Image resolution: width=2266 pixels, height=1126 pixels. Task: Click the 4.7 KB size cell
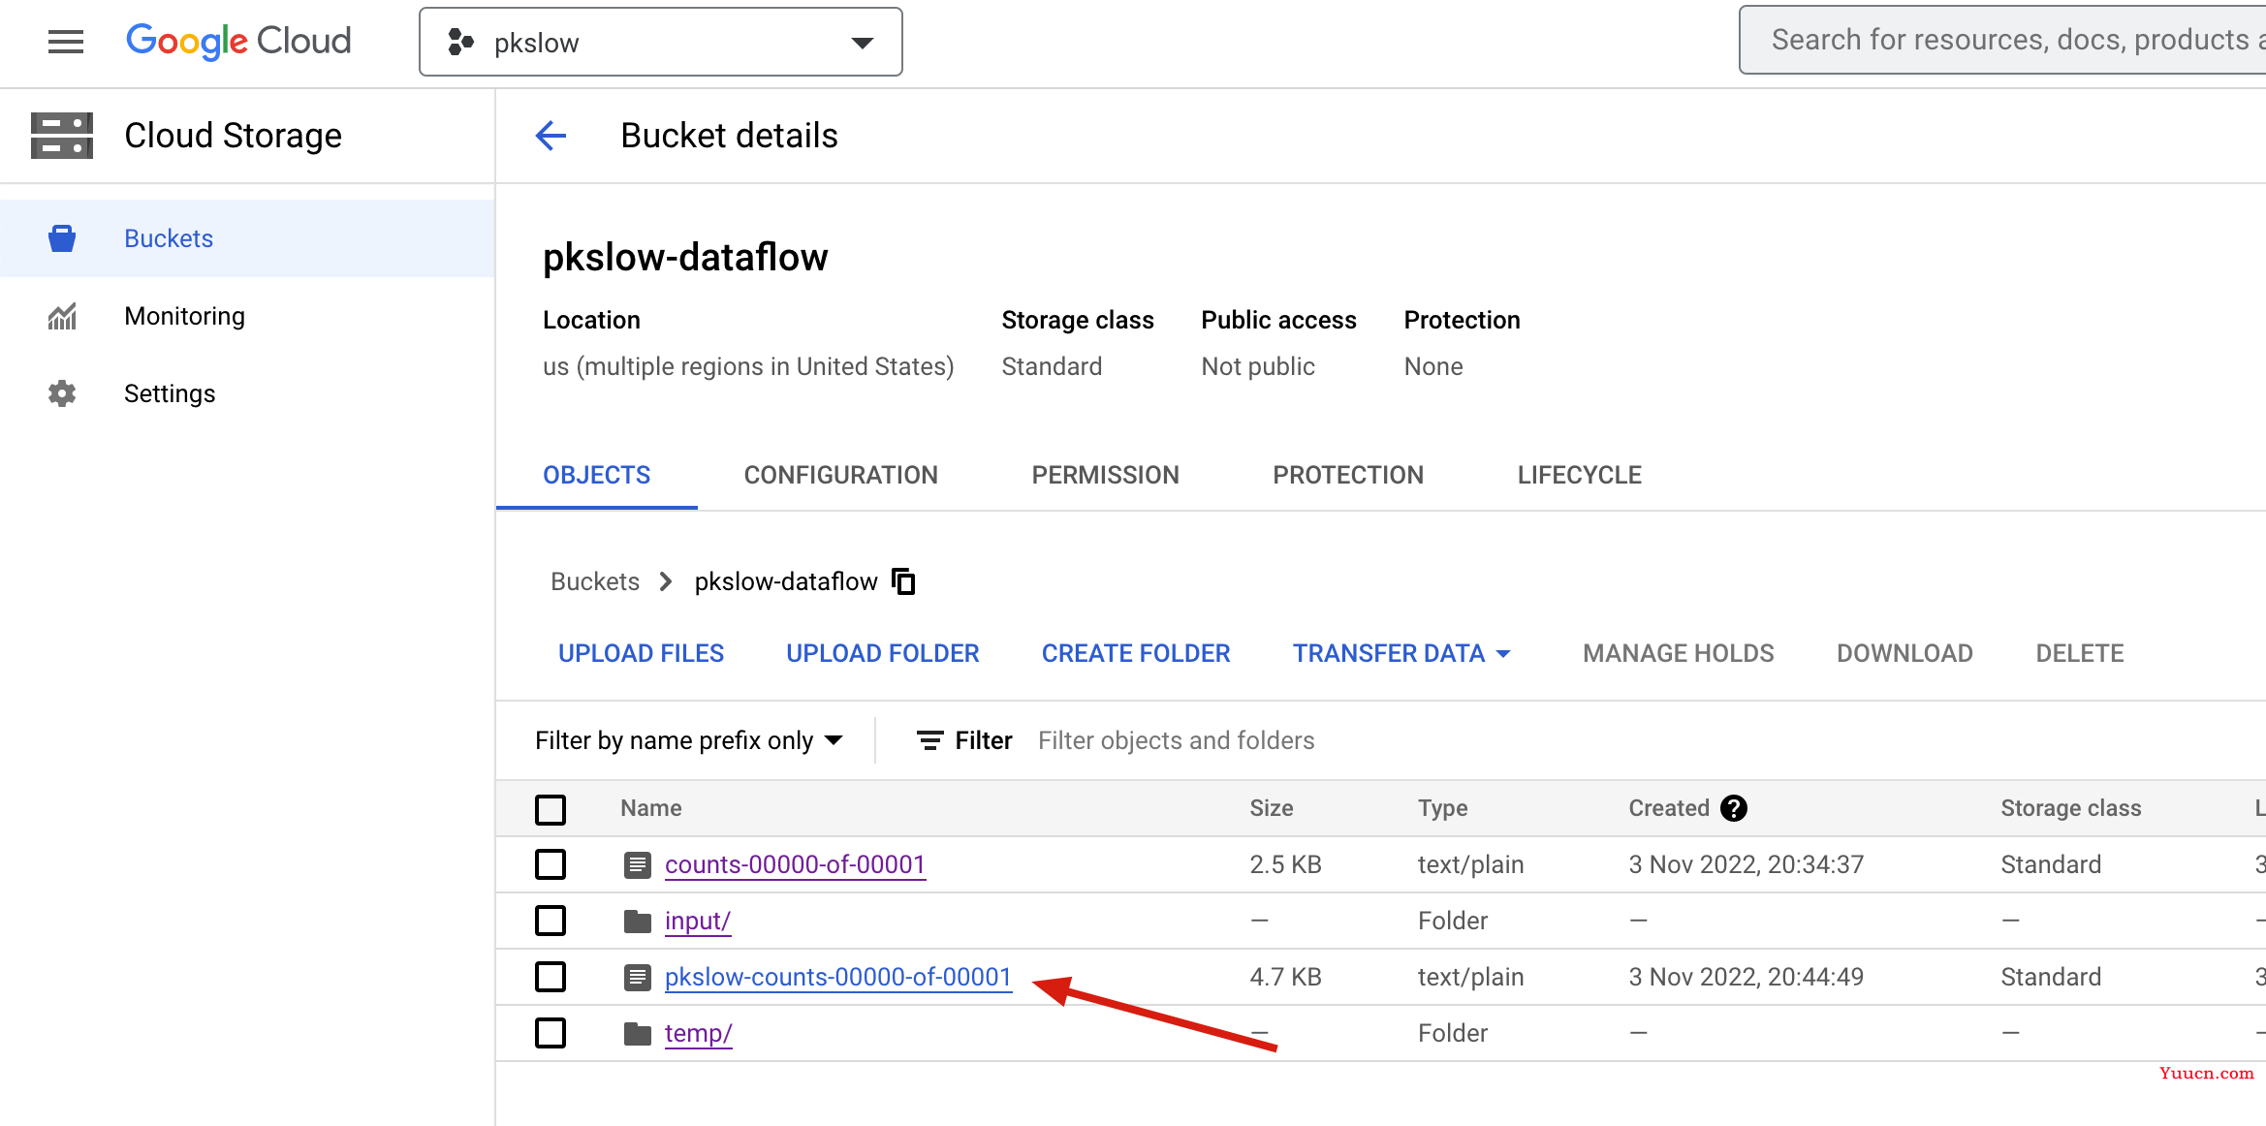[1285, 977]
